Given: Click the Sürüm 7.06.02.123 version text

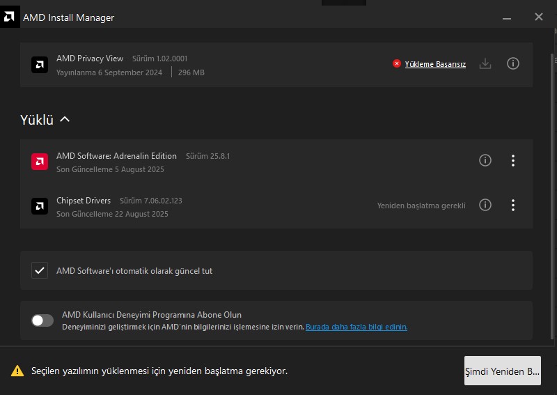Looking at the screenshot, I should (150, 201).
